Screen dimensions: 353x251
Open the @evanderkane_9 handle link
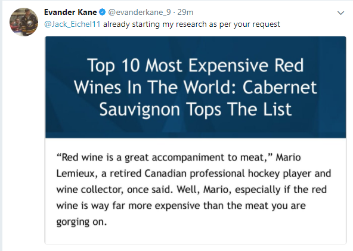click(140, 12)
